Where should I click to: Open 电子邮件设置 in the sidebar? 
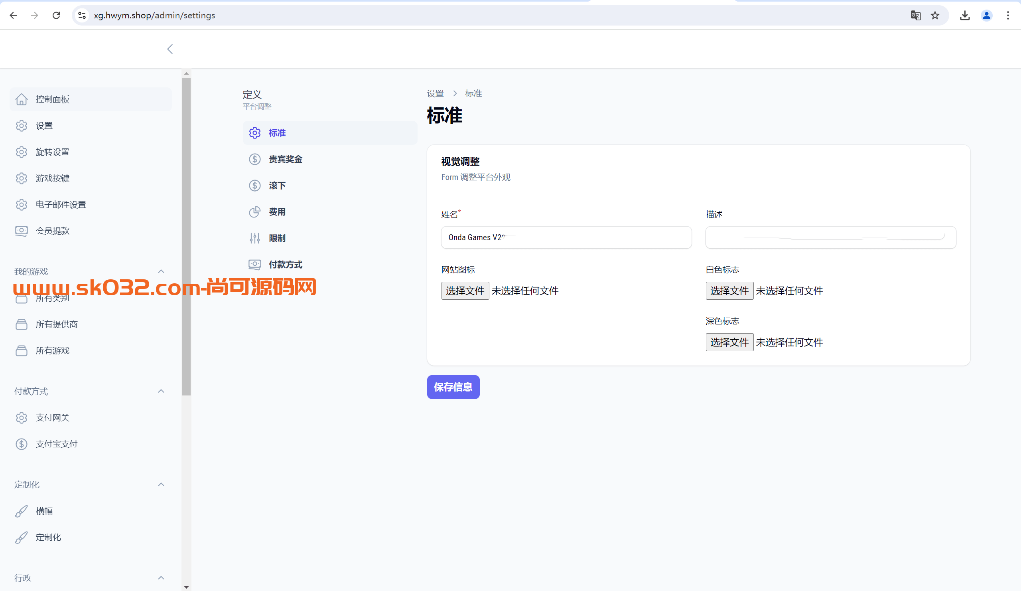[x=91, y=205]
